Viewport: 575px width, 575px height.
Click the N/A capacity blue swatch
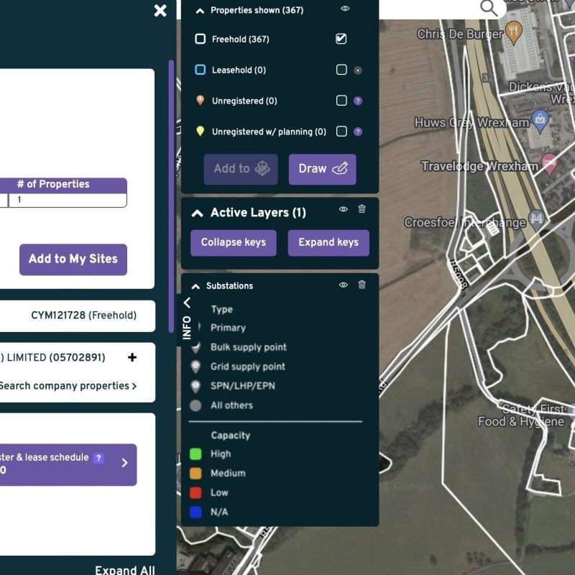point(195,512)
